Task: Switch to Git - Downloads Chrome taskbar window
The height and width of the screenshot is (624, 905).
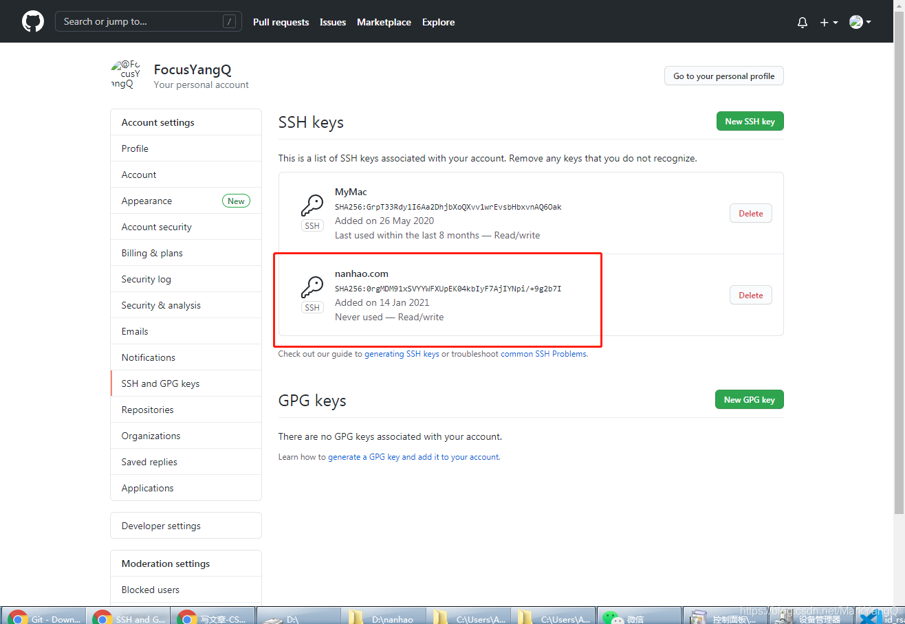Action: click(45, 616)
